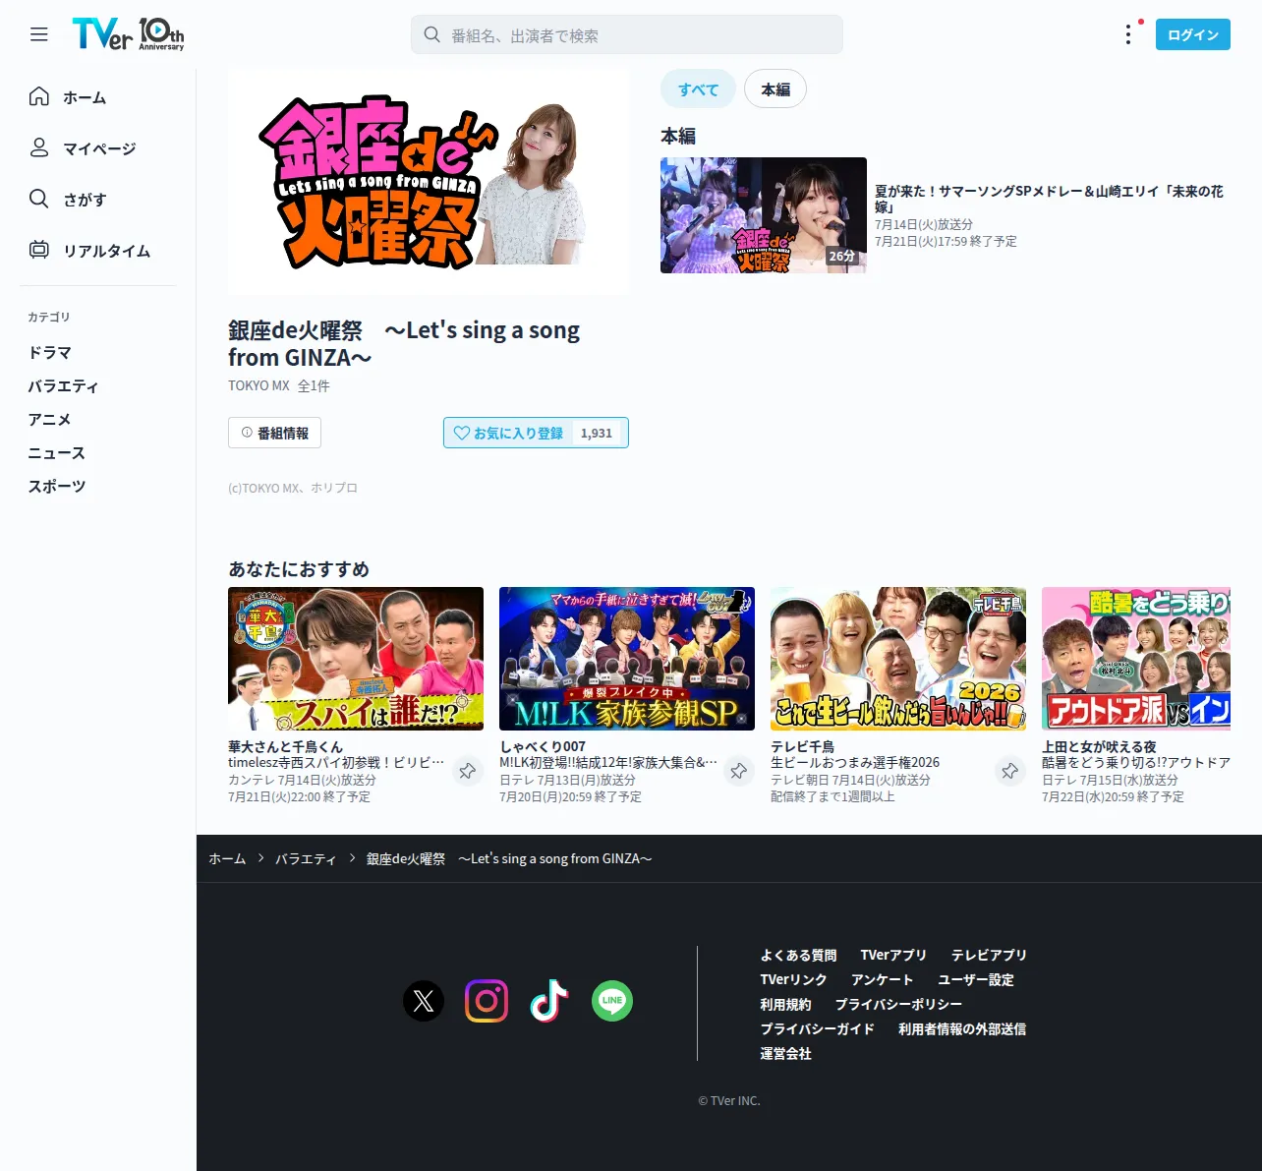Open TVer's LINE page
The width and height of the screenshot is (1262, 1171).
pyautogui.click(x=612, y=1001)
